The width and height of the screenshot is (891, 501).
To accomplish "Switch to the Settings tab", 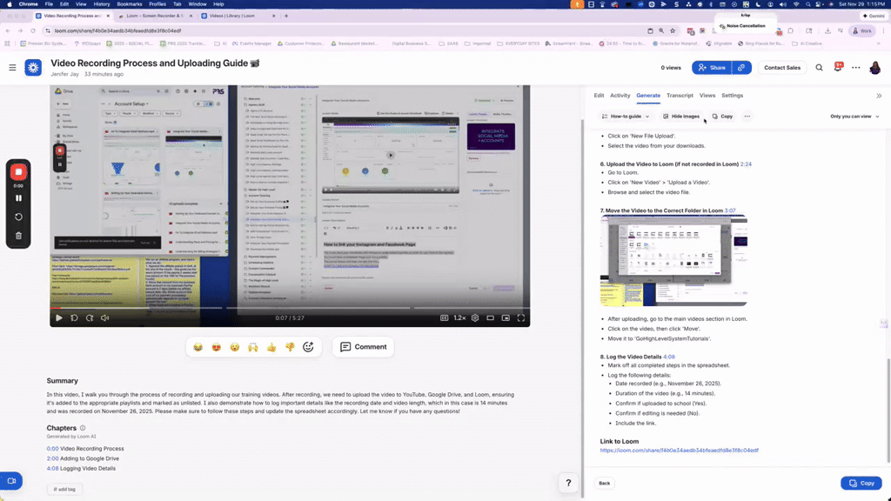I will pyautogui.click(x=732, y=96).
